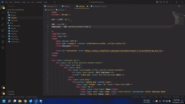Click the Go Live status bar button
This screenshot has height=104, width=185.
click(x=168, y=97)
